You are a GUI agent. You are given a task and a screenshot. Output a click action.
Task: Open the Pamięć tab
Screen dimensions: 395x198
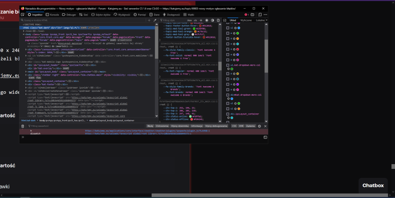[140, 15]
